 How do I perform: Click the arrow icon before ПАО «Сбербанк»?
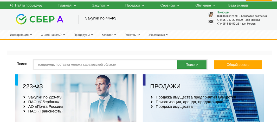coord(24,102)
